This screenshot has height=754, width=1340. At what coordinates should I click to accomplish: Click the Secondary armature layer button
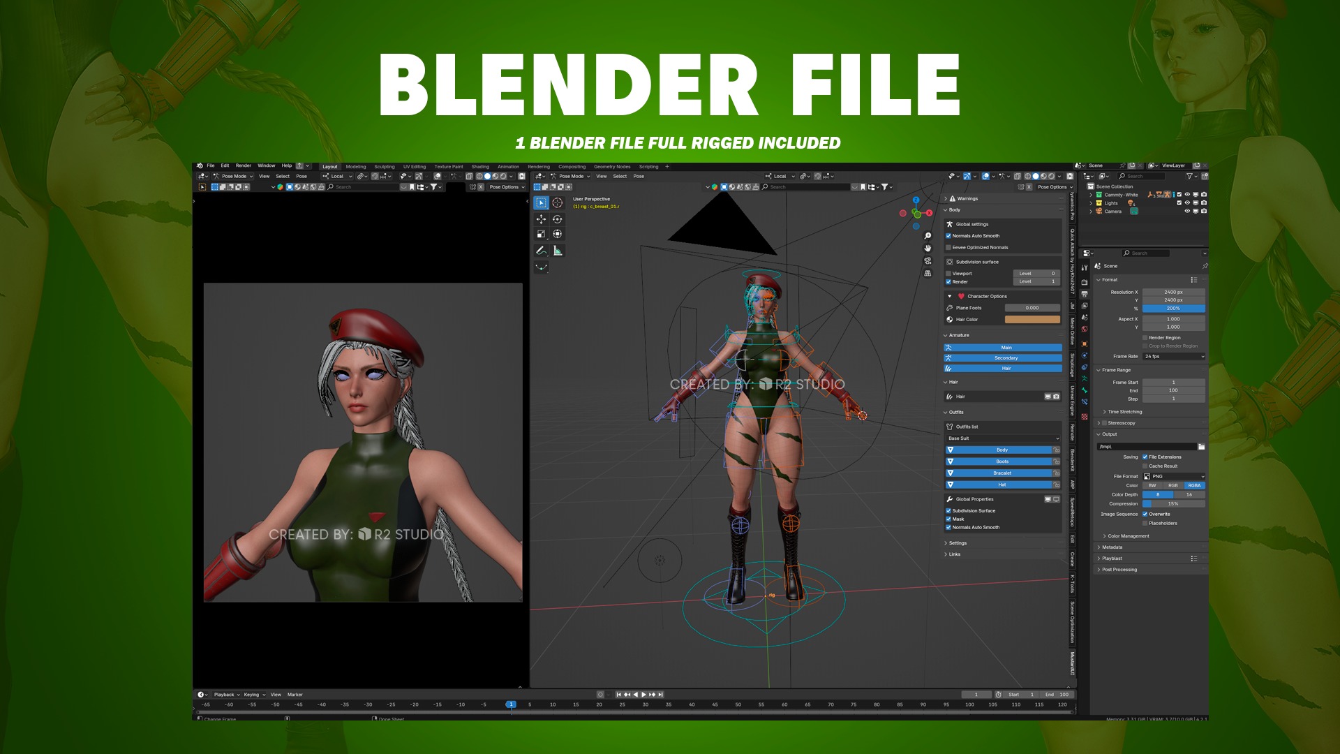click(1003, 358)
